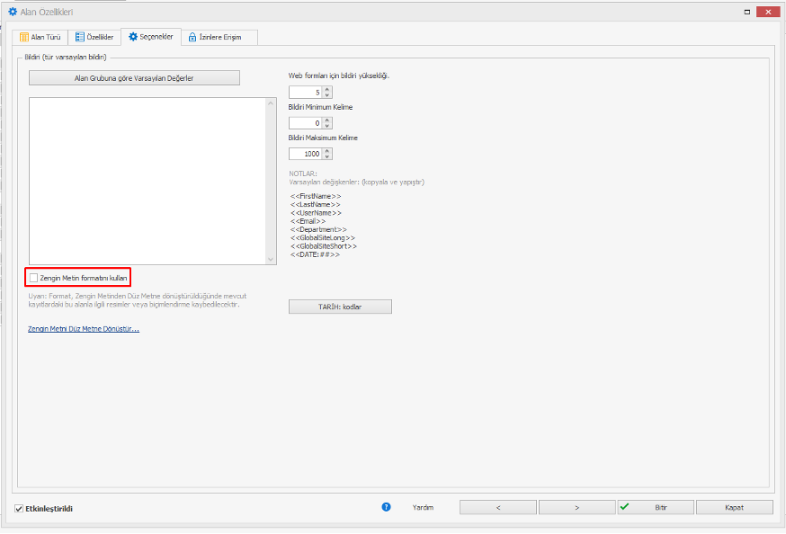
Task: Maximize the Alan Özellikleri window
Action: click(x=747, y=12)
